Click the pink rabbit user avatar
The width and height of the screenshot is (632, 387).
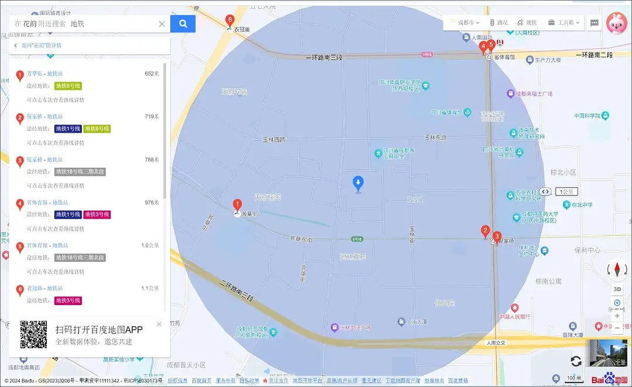click(617, 23)
